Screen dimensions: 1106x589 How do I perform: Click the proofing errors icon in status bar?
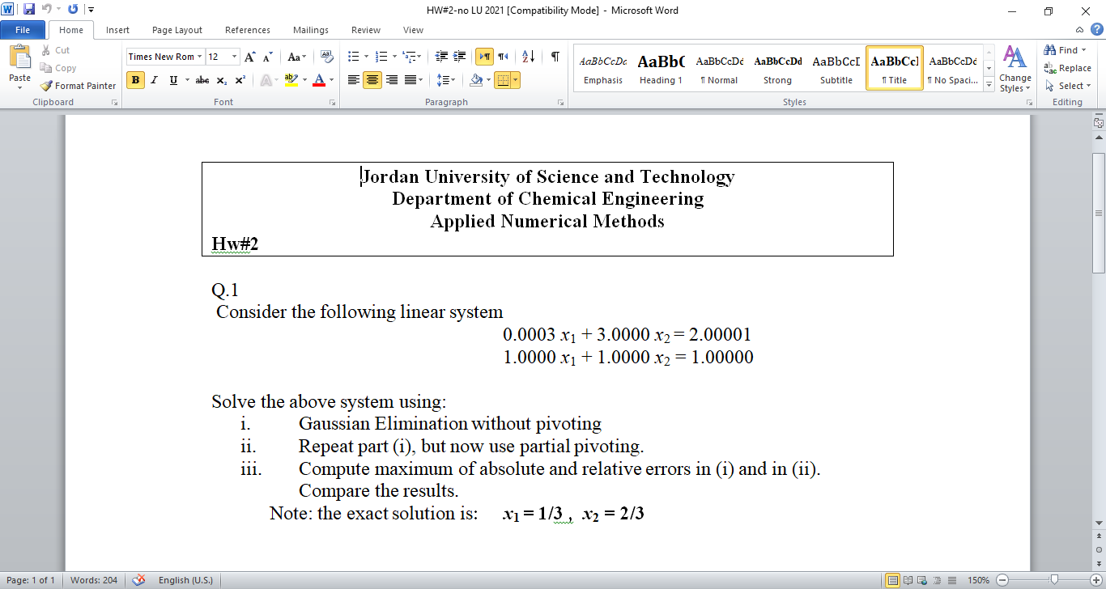coord(139,580)
